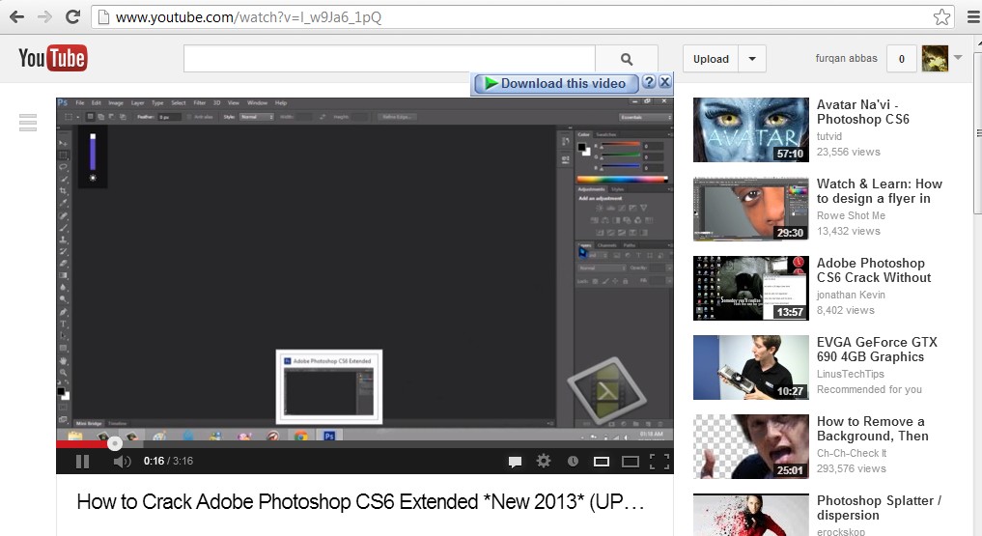Open YouTube guide hamburger menu
The image size is (982, 536).
(28, 122)
